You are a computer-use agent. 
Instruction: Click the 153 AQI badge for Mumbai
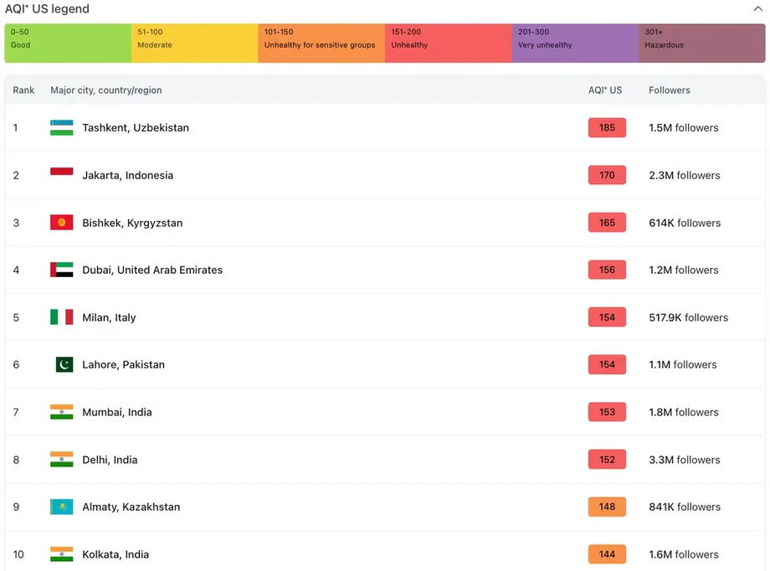click(607, 412)
